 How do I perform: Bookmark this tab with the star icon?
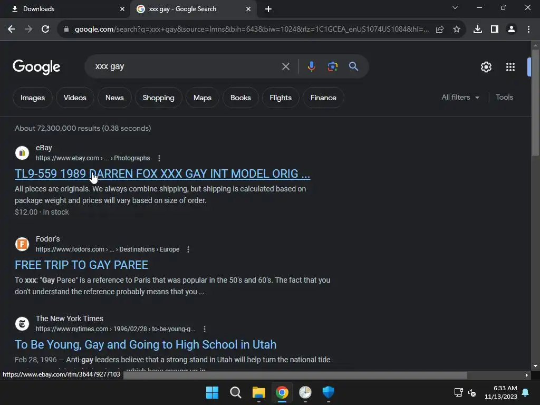[x=457, y=30]
